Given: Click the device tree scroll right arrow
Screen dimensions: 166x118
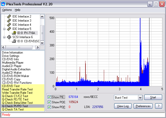Looking at the screenshot, I should 38,47.
